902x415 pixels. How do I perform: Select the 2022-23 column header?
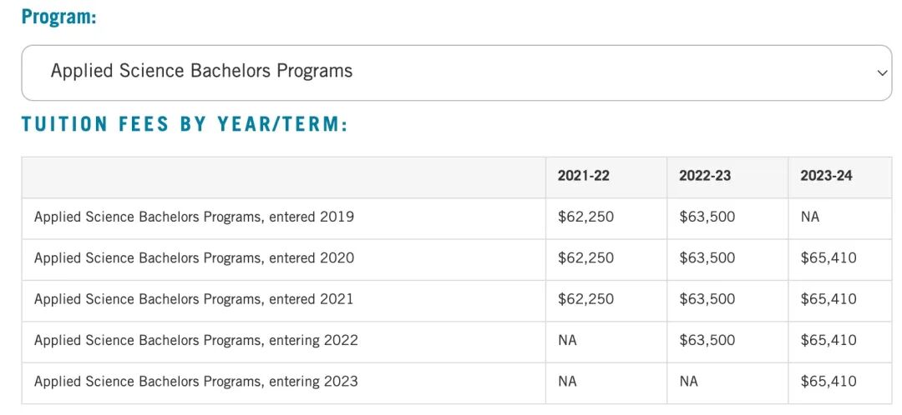pyautogui.click(x=705, y=176)
